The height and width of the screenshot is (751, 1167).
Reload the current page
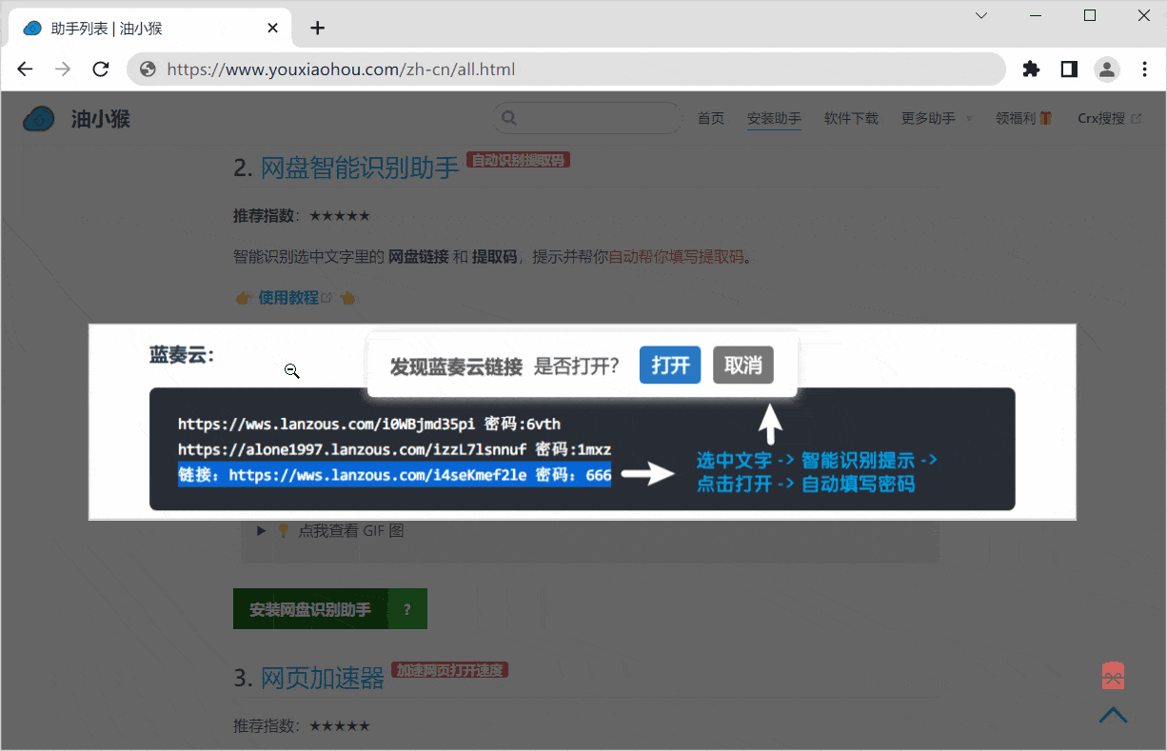click(x=101, y=69)
